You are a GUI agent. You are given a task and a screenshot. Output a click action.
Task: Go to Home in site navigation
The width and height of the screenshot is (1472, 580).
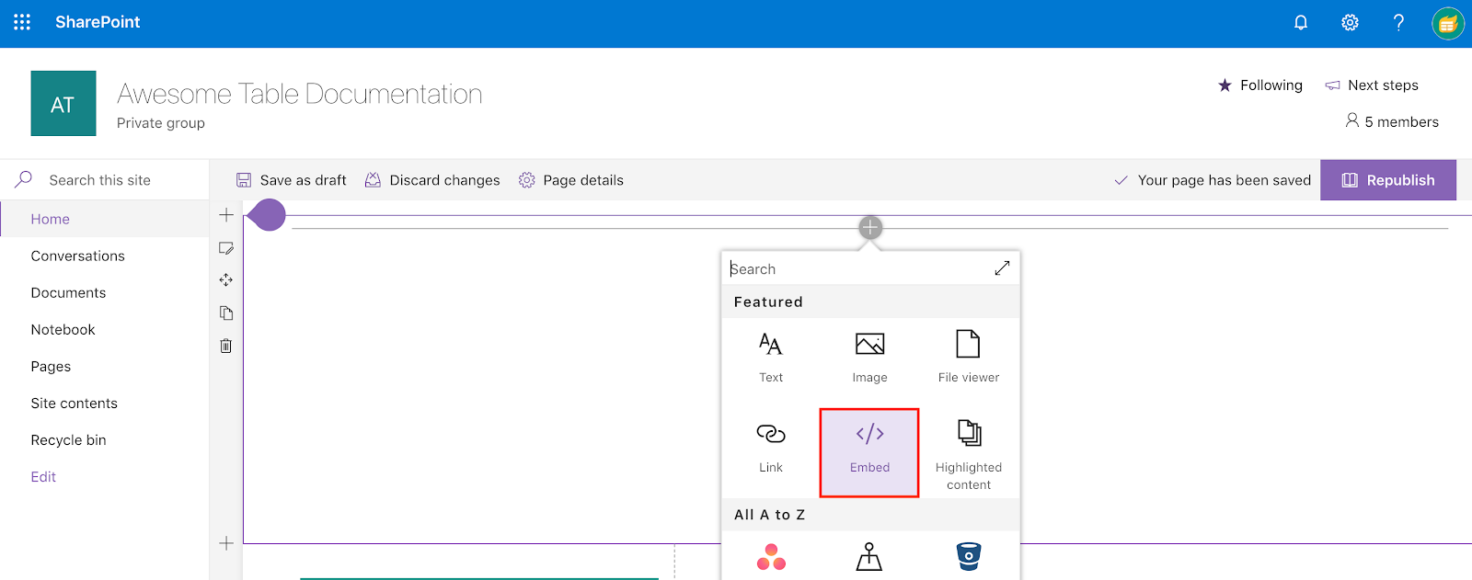click(x=104, y=219)
